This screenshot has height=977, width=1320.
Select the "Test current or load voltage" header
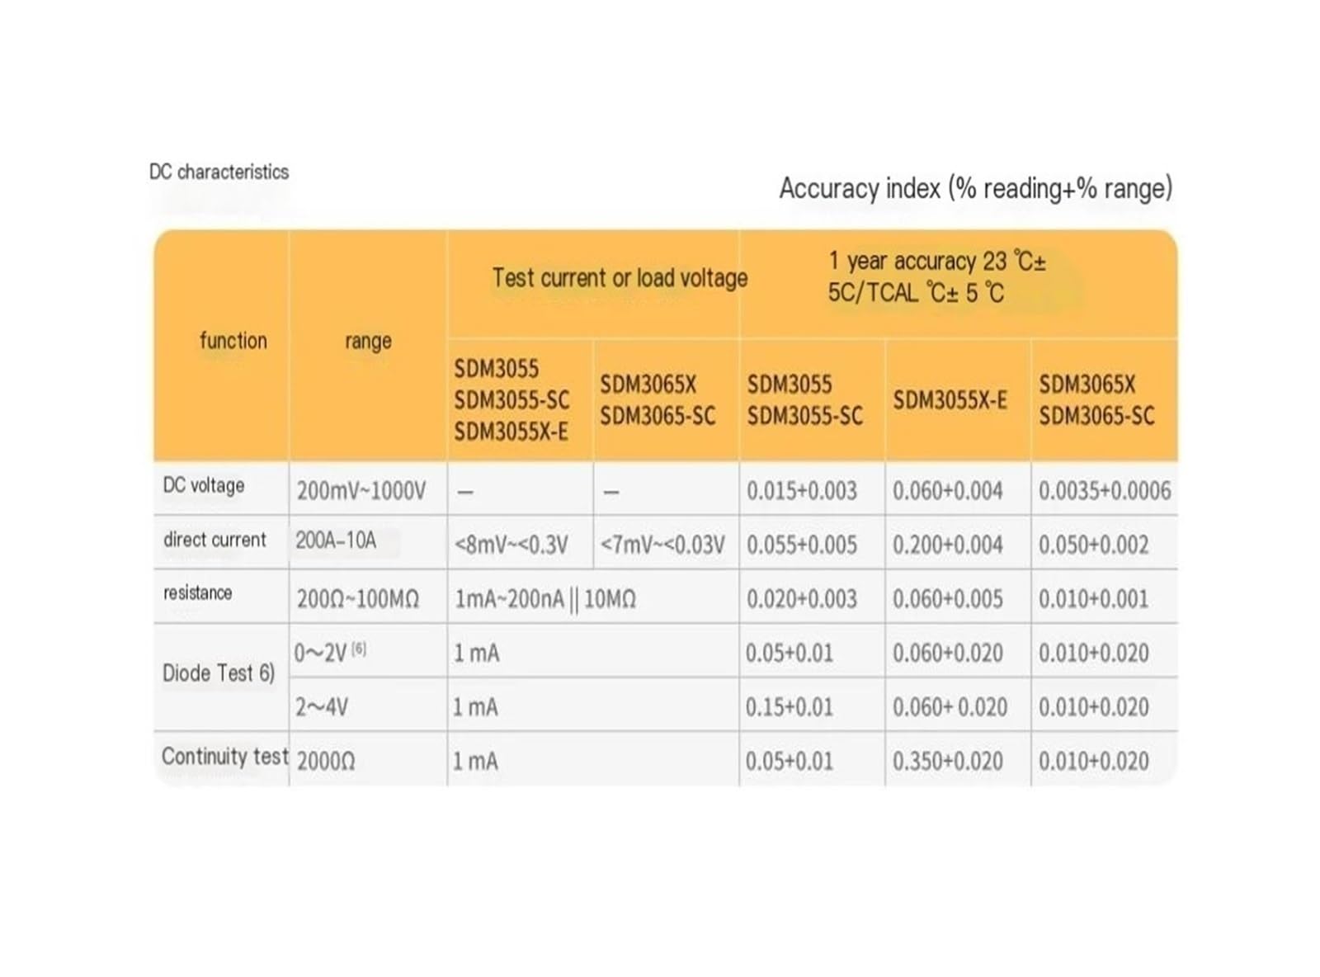pyautogui.click(x=620, y=278)
